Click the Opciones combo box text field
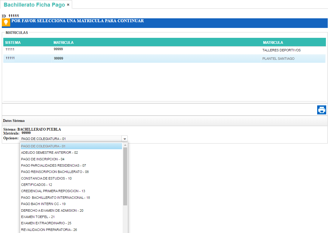This screenshot has width=328, height=233. [70, 139]
